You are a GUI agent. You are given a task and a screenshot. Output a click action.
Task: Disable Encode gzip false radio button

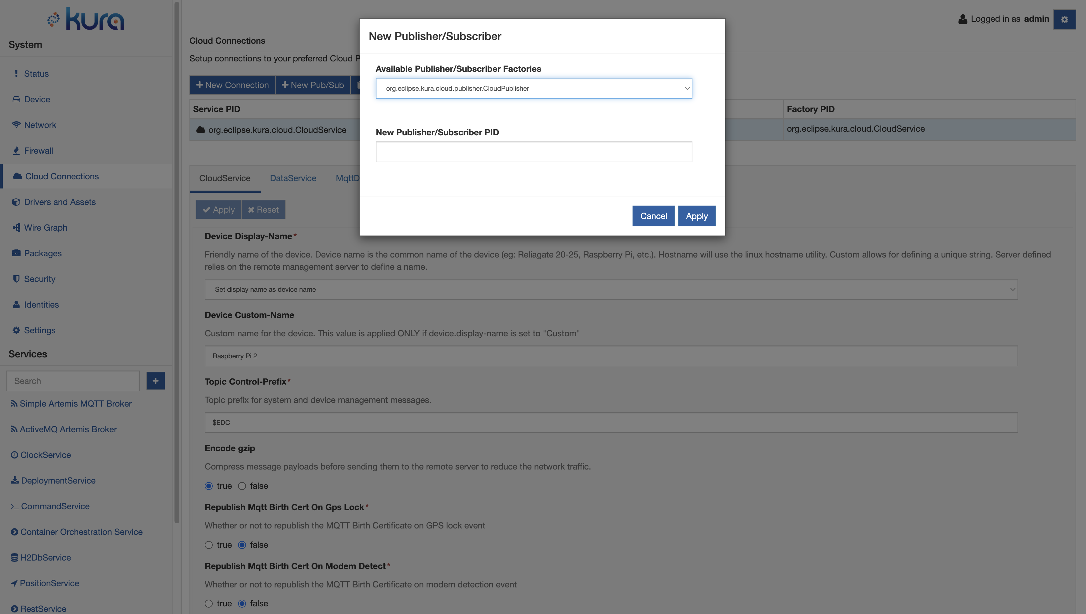(x=242, y=486)
